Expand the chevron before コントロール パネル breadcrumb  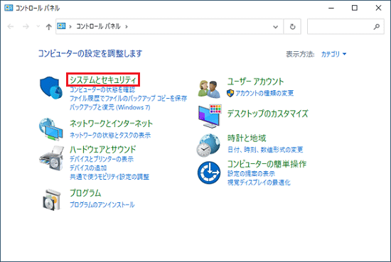click(x=70, y=26)
